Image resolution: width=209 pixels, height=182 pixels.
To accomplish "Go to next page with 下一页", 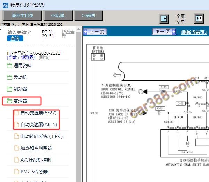I will click(164, 32).
